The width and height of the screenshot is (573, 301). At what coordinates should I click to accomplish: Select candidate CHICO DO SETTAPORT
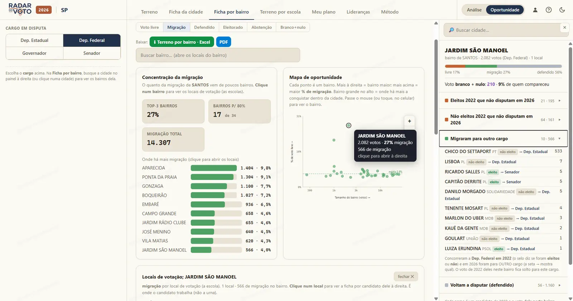(503, 152)
